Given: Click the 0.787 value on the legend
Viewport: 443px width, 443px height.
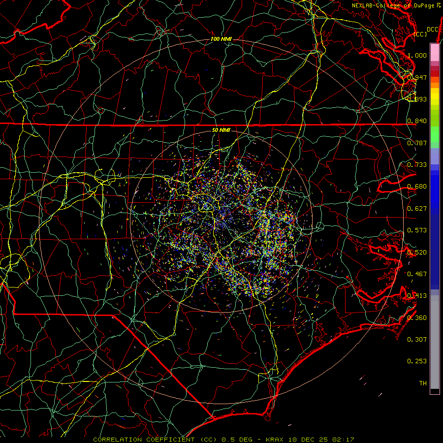Looking at the screenshot, I should pos(417,143).
